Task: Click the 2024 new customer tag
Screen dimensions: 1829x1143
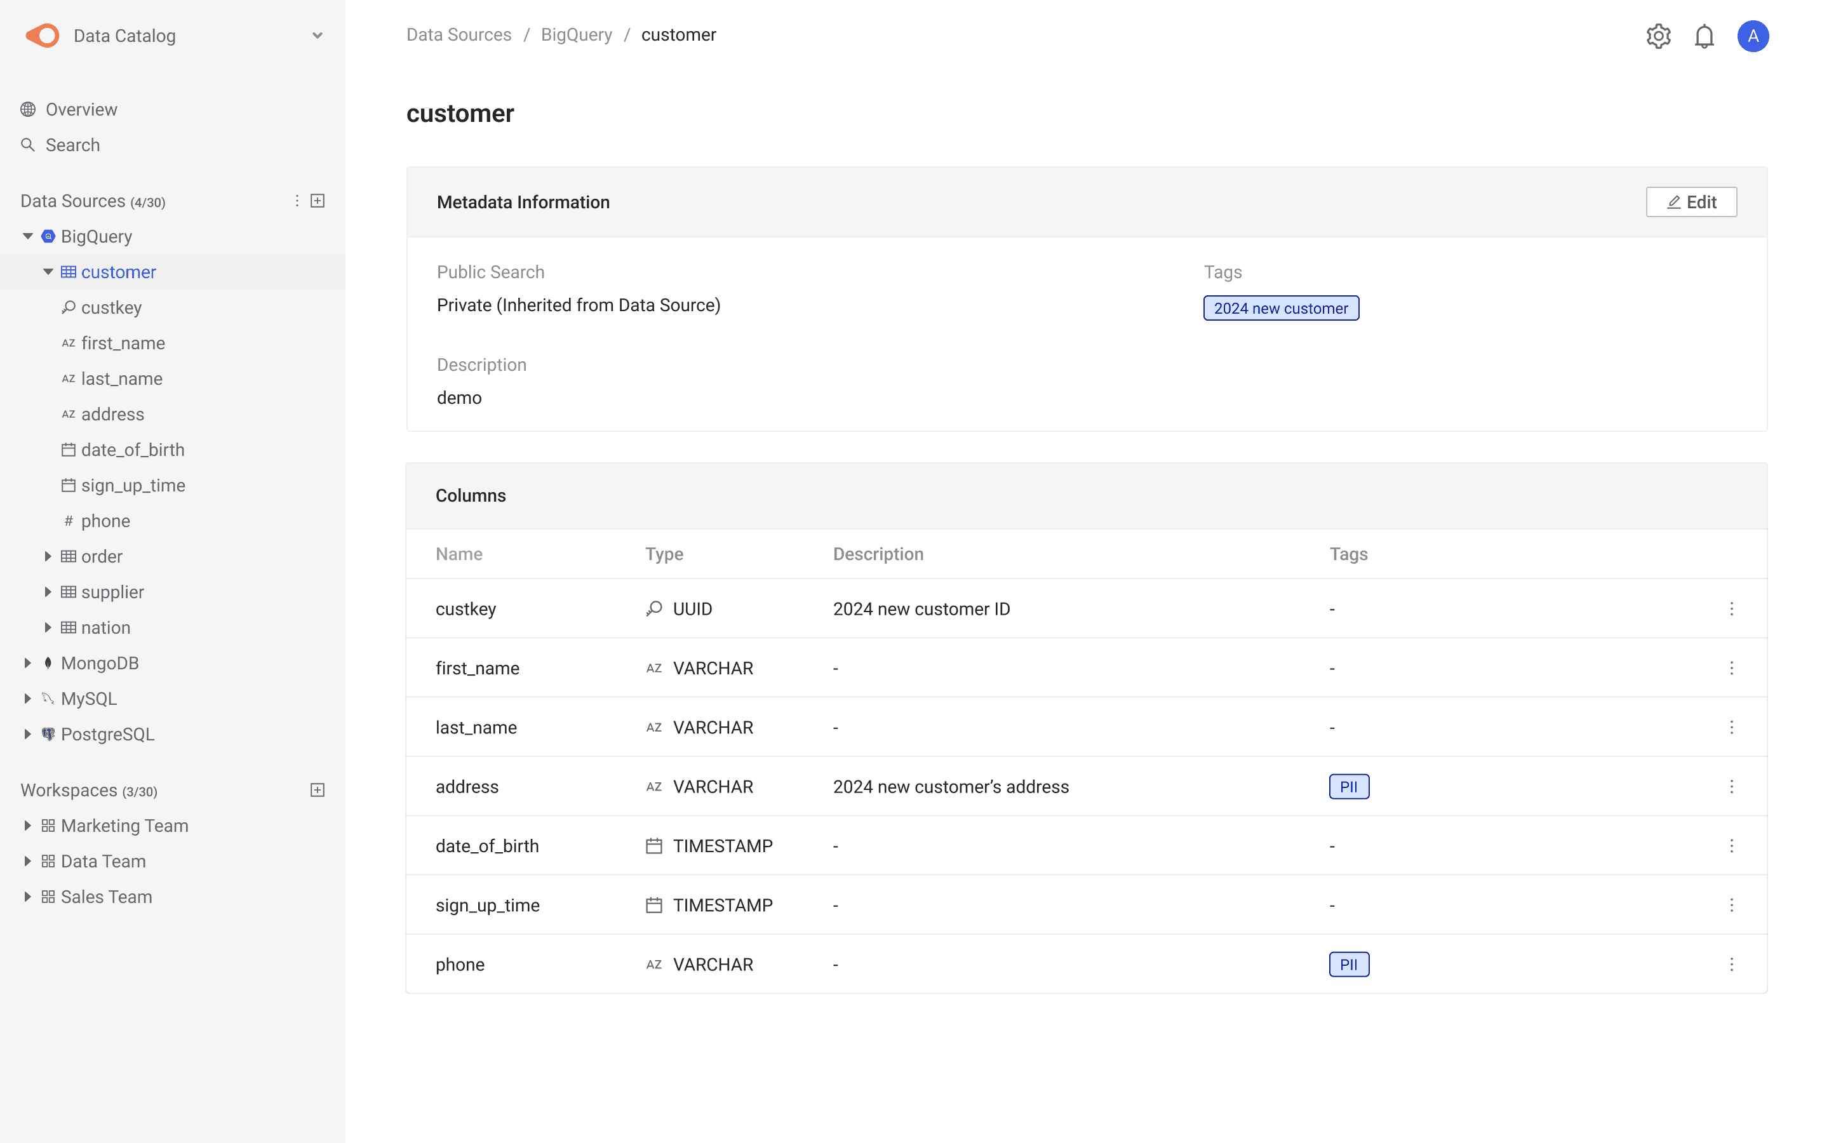Action: point(1280,308)
